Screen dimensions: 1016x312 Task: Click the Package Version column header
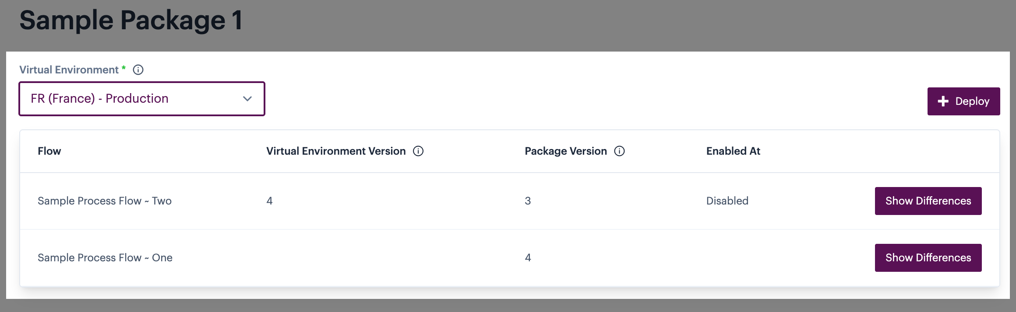[x=565, y=151]
